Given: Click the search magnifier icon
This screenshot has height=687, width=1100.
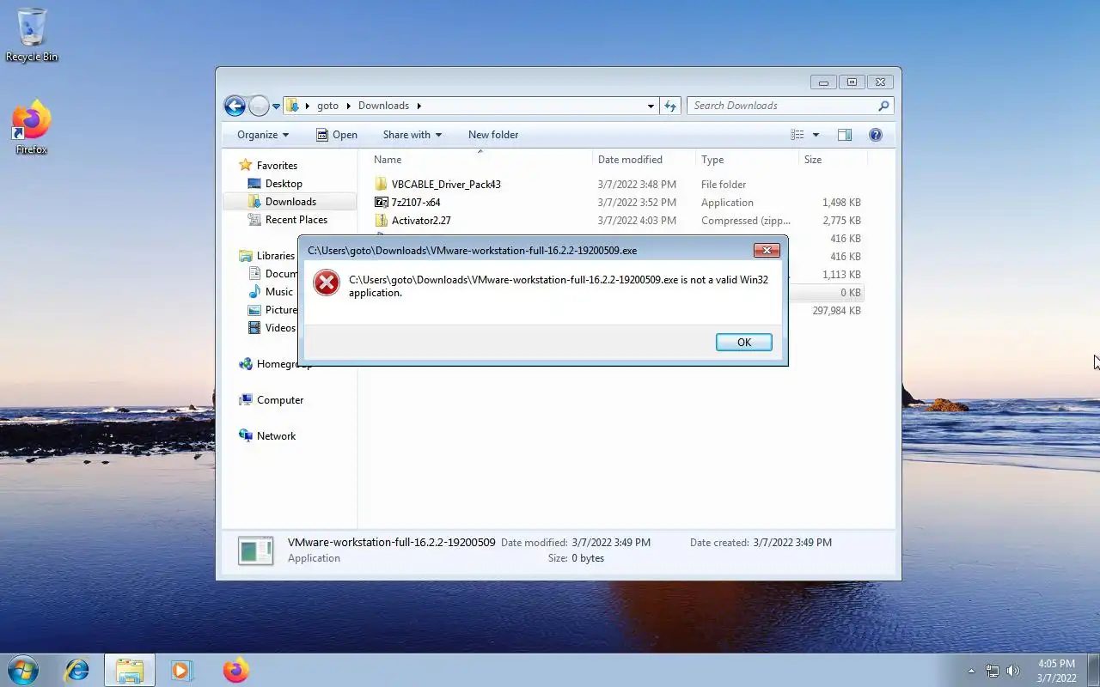Looking at the screenshot, I should pyautogui.click(x=883, y=106).
